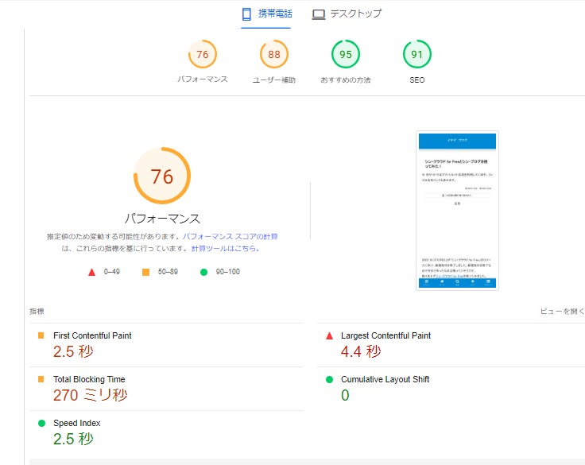The image size is (585, 465).
Task: Click orange square icon beside First Contentful Paint
Action: click(41, 335)
